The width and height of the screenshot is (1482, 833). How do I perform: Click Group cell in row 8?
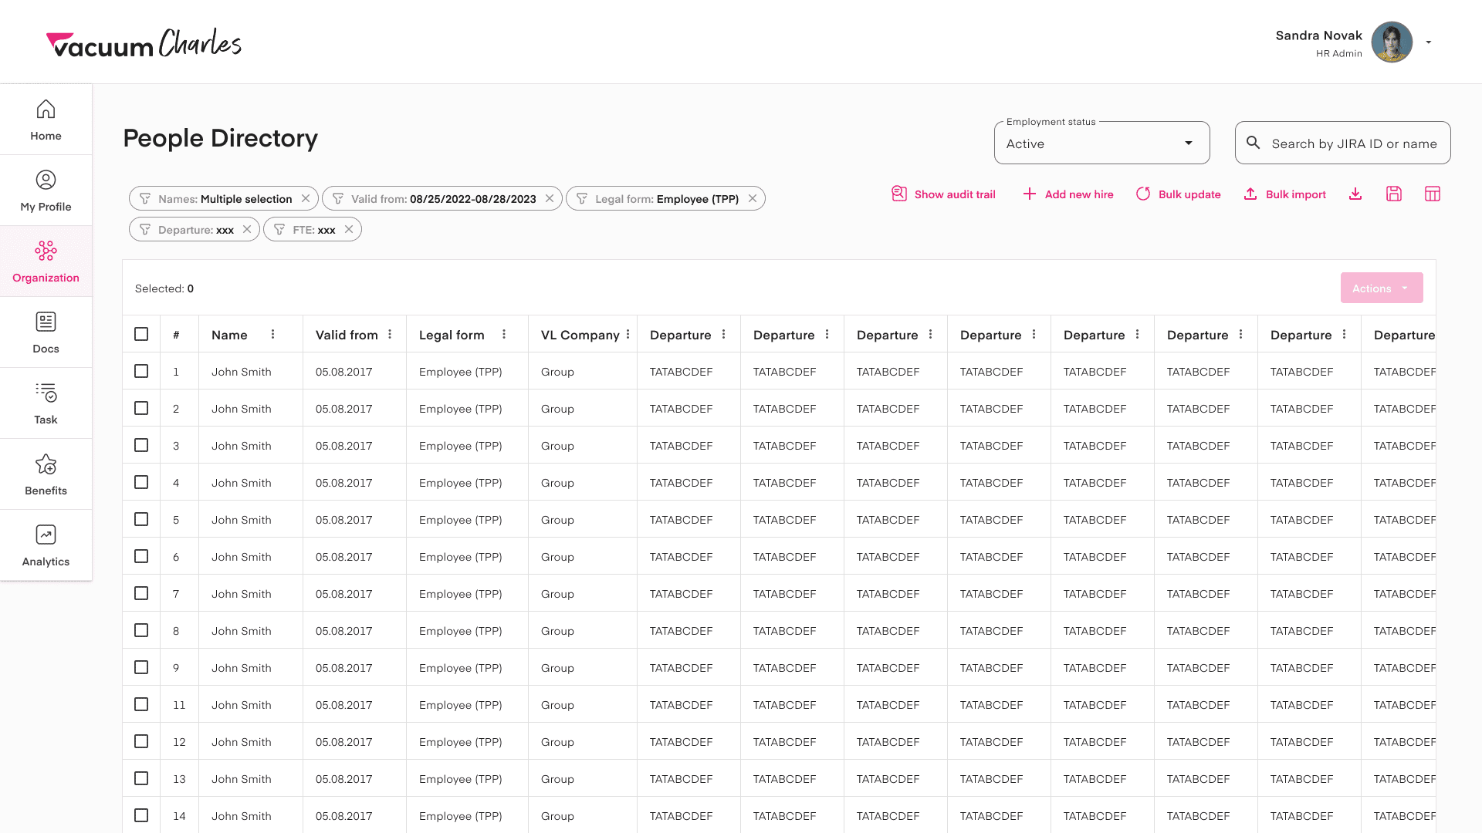557,631
